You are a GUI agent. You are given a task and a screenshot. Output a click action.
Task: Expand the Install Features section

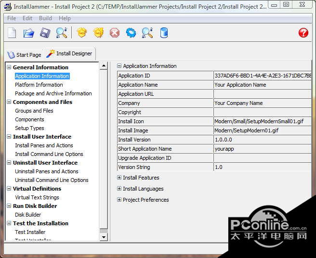point(119,178)
